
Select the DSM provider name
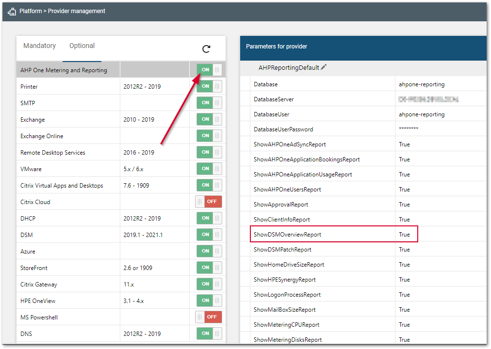click(26, 235)
